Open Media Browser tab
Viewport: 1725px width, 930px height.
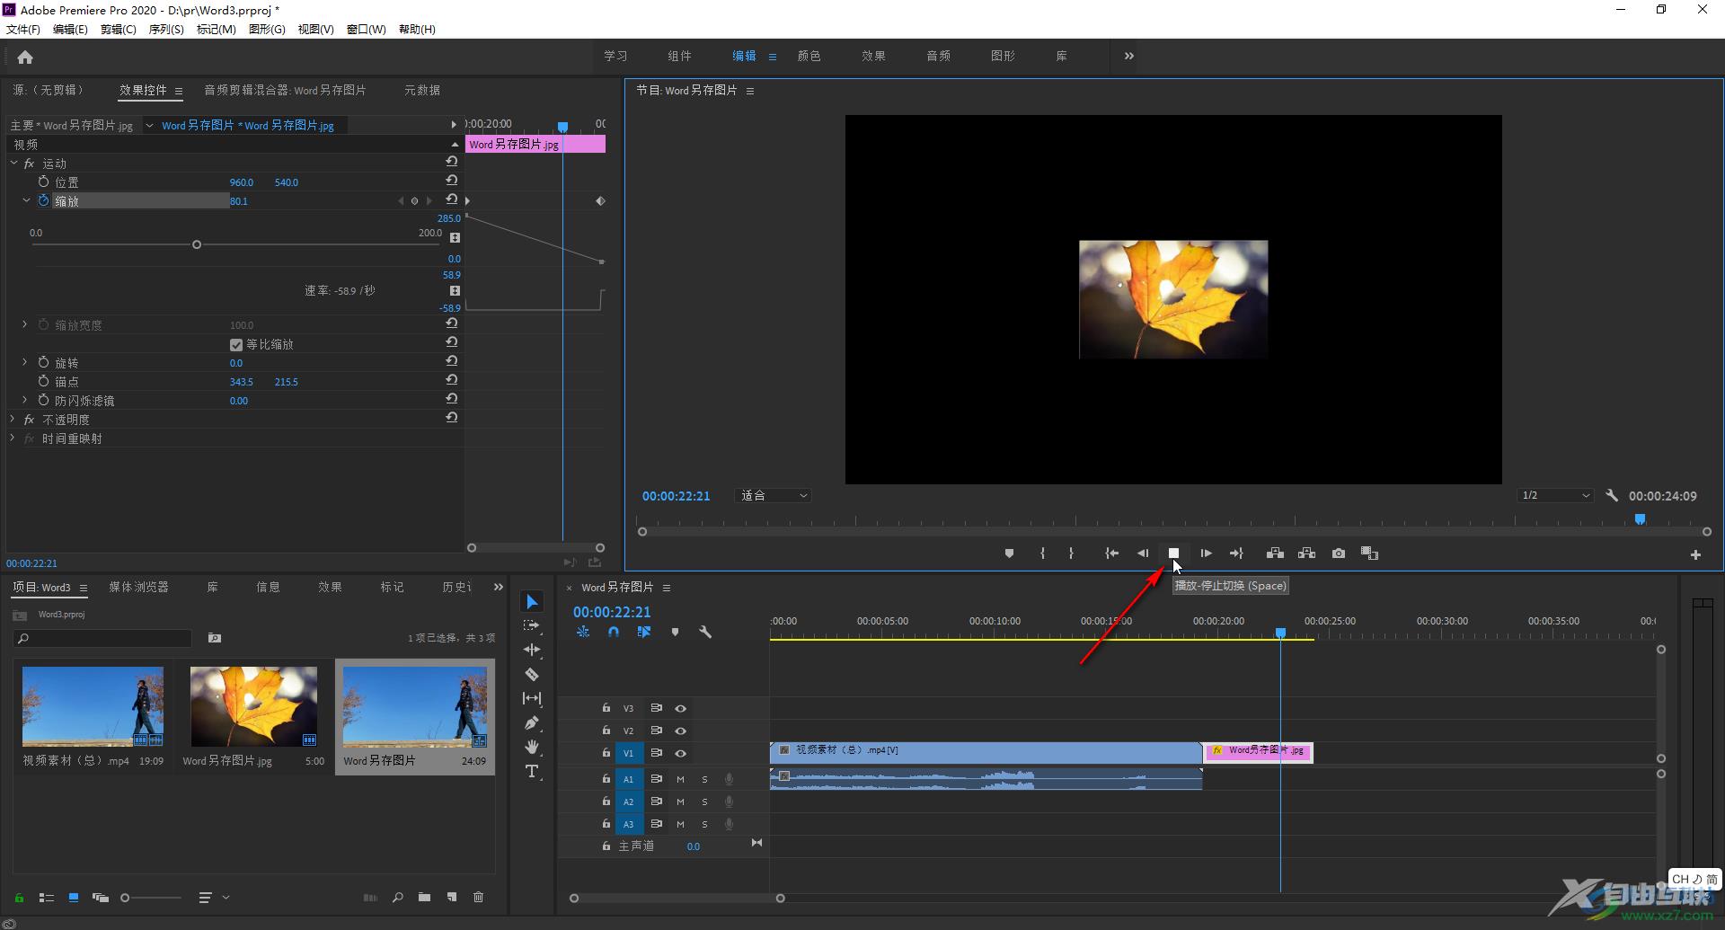(138, 587)
